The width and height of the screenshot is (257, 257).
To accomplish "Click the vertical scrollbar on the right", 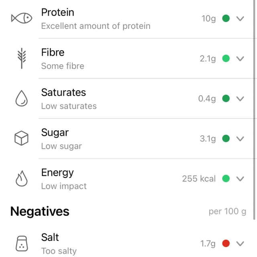I will (255, 108).
